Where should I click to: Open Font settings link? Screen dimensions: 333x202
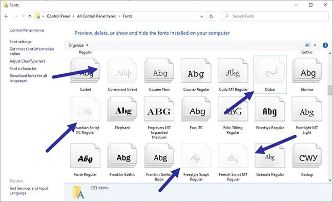20,42
